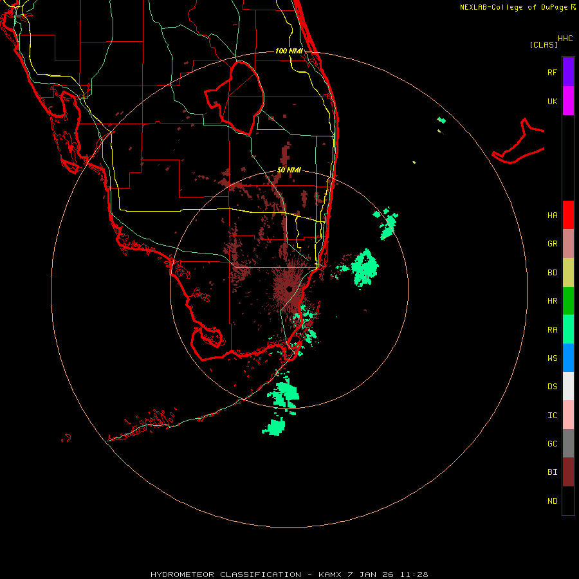Click the GR legend label
This screenshot has height=579, width=579.
(x=552, y=244)
